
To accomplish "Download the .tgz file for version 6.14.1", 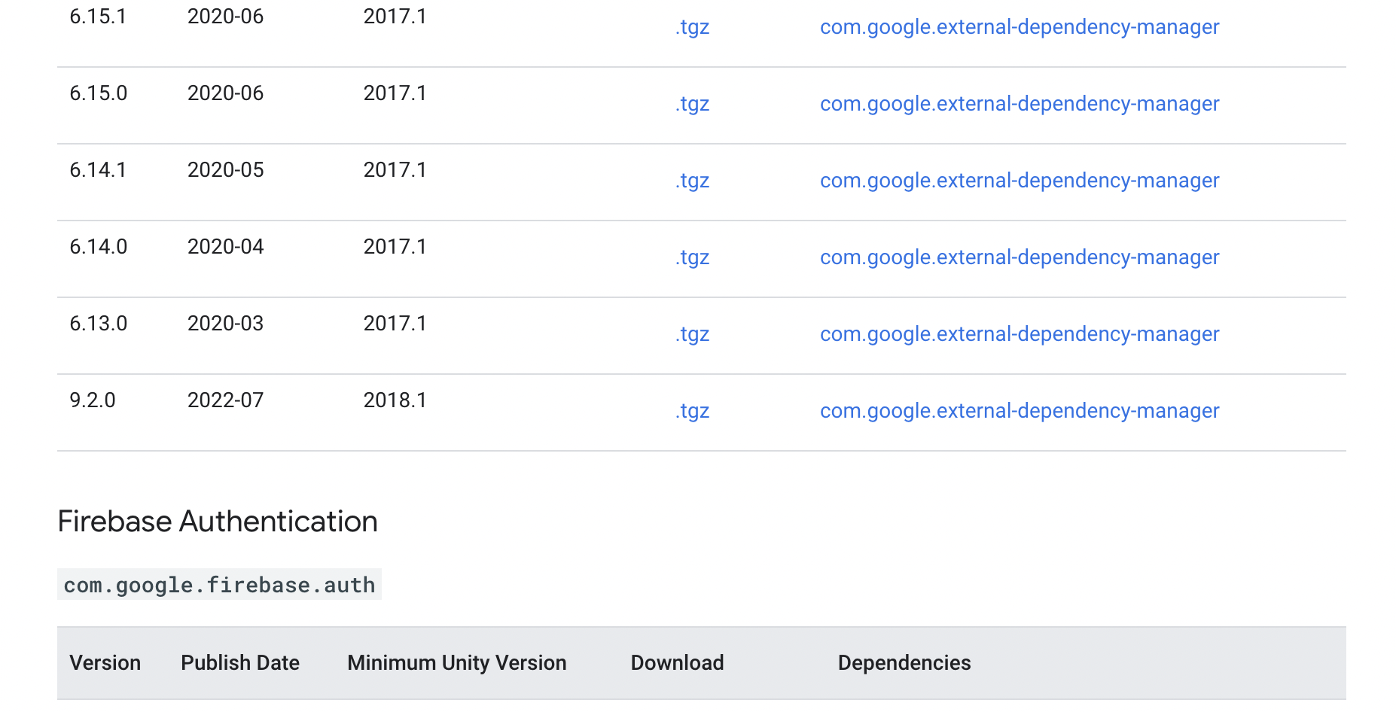I will 691,181.
